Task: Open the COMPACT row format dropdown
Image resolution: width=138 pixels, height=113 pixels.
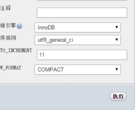Action: tap(78, 70)
